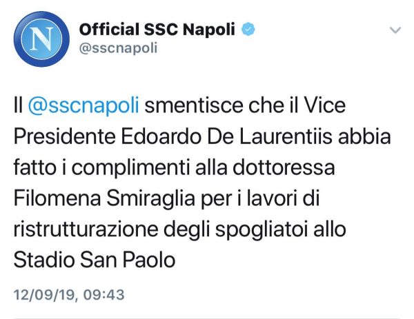Click the name "Filomena Smiraglia" in the tweet

coord(121,198)
